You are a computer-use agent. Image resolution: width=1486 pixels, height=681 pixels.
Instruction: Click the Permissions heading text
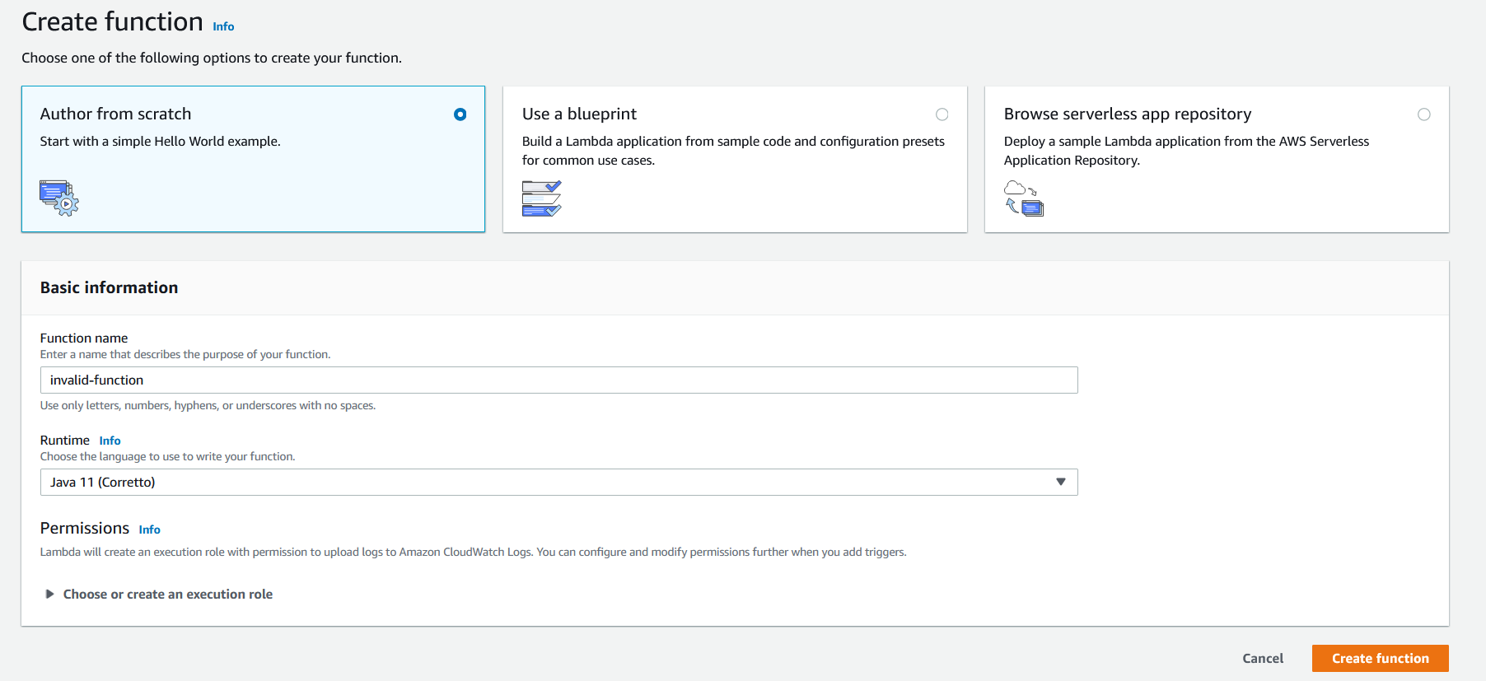pyautogui.click(x=85, y=528)
